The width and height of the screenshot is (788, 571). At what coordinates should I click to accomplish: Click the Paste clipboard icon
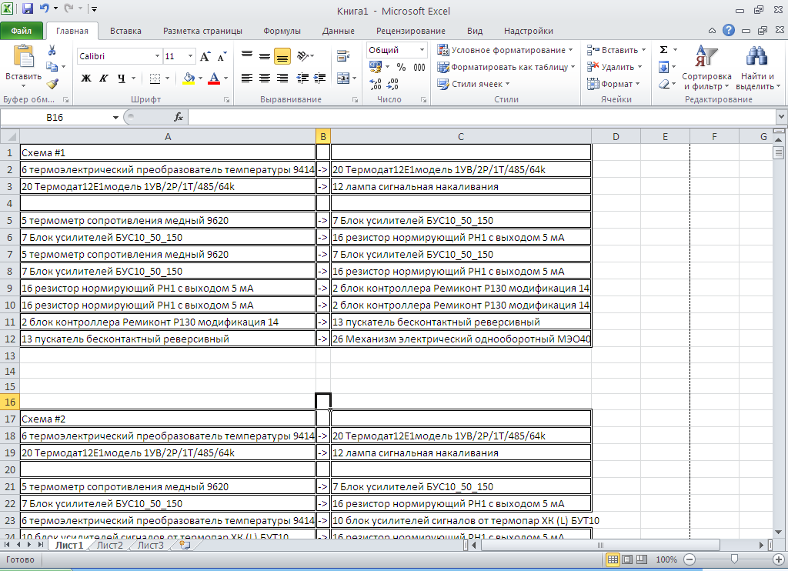(23, 56)
